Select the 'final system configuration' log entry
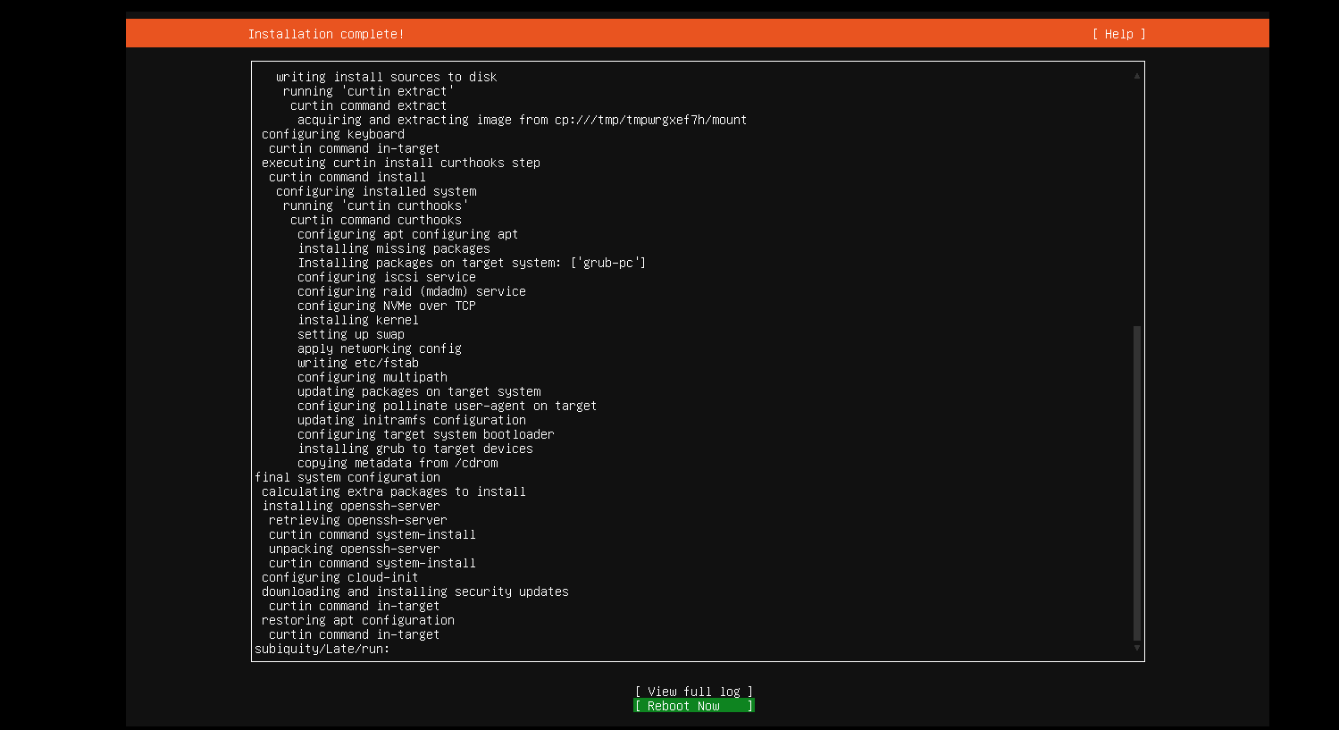The height and width of the screenshot is (730, 1339). pyautogui.click(x=347, y=477)
